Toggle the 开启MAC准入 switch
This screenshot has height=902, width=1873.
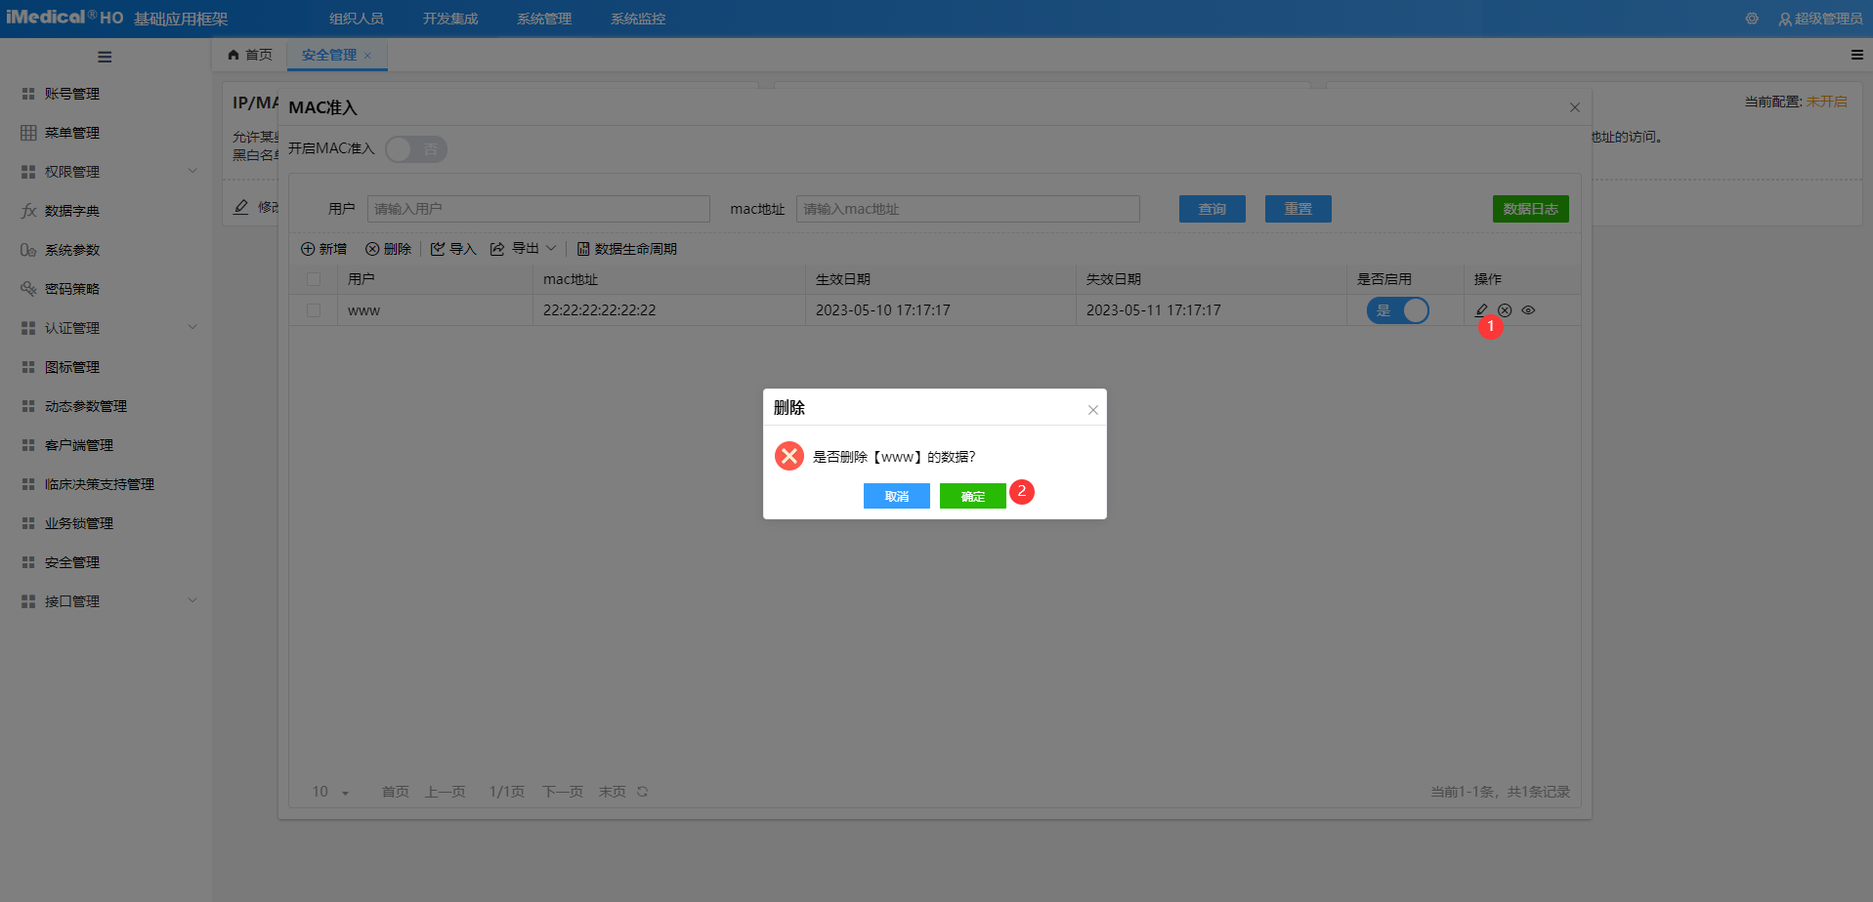click(x=416, y=149)
